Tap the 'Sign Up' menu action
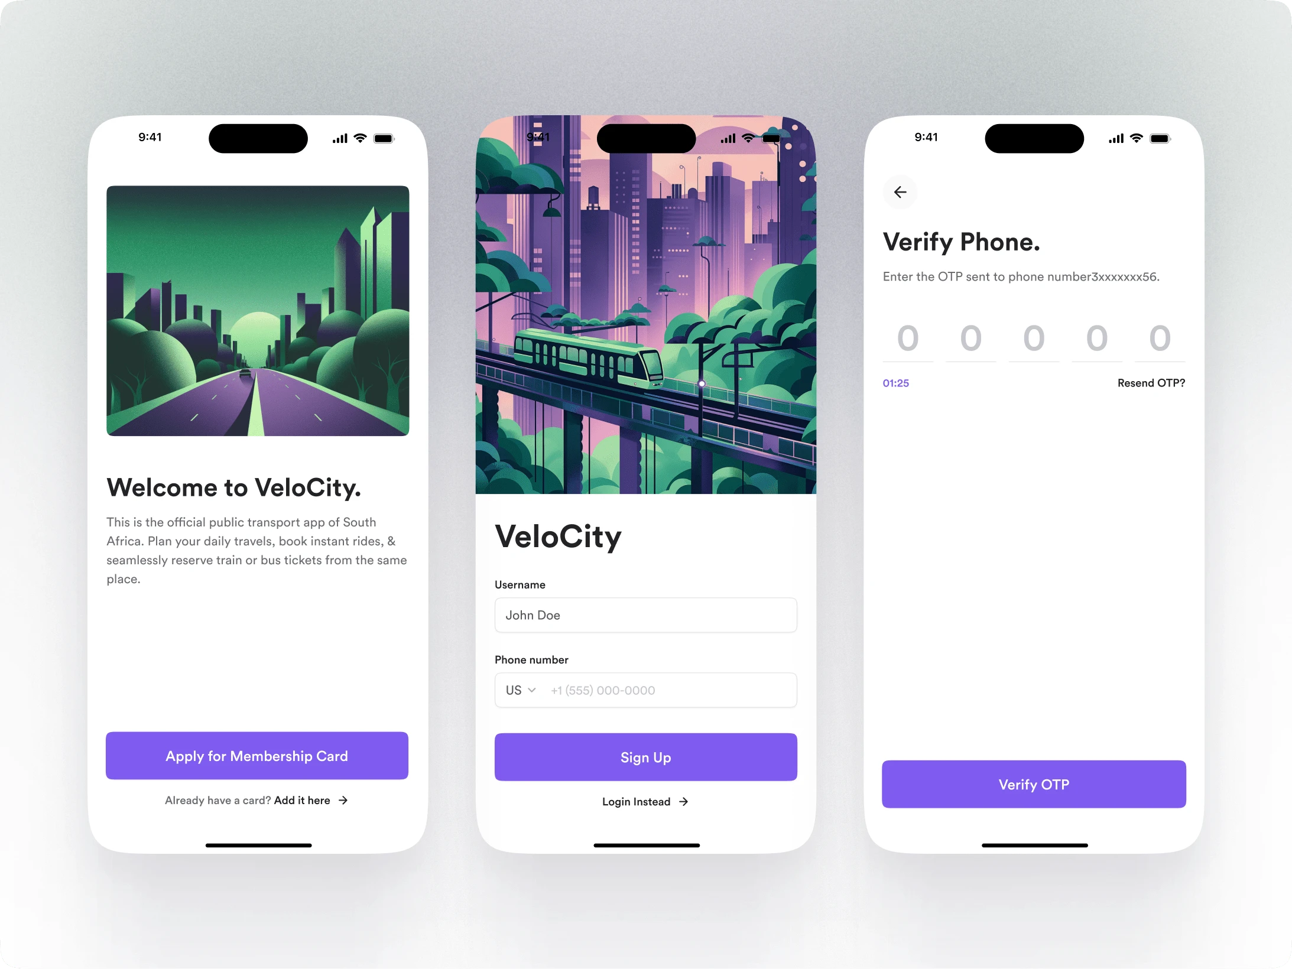The image size is (1292, 969). [x=645, y=756]
